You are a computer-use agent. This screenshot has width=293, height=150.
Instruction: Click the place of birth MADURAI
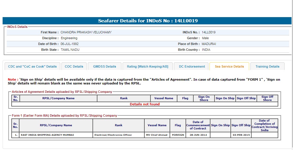pyautogui.click(x=209, y=44)
